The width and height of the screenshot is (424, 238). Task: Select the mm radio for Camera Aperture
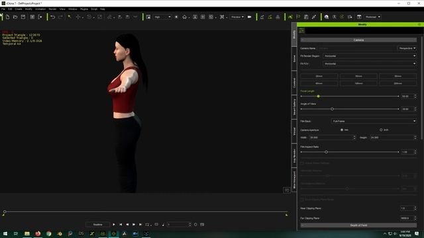(342, 130)
